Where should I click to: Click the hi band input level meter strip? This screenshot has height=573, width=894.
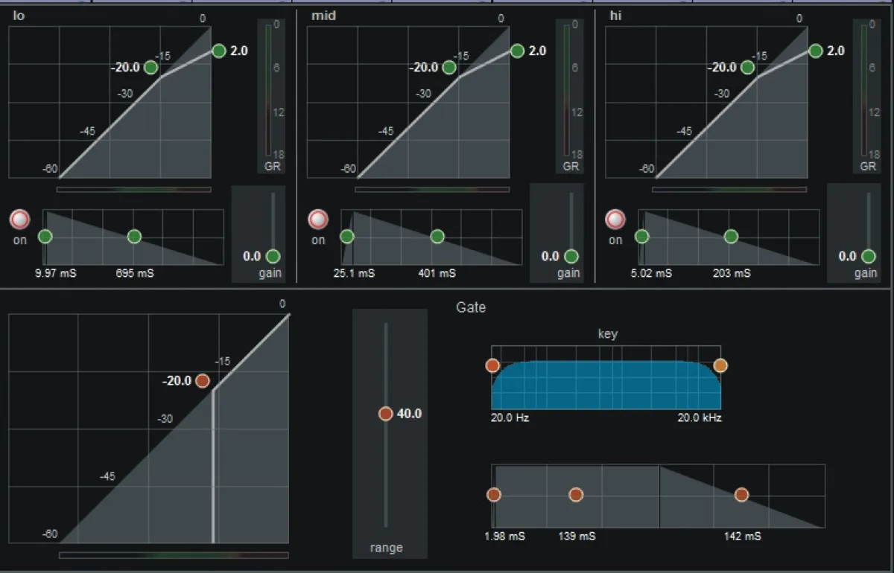click(x=729, y=190)
